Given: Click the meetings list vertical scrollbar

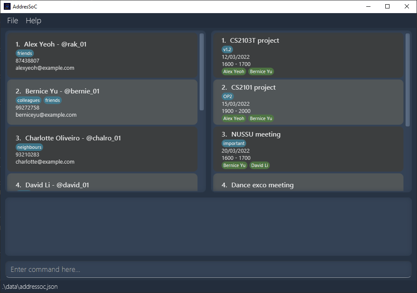Looking at the screenshot, I should 408,80.
